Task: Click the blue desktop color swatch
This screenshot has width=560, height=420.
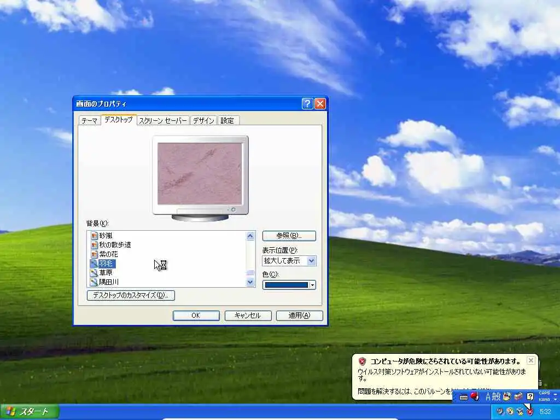Action: click(287, 285)
